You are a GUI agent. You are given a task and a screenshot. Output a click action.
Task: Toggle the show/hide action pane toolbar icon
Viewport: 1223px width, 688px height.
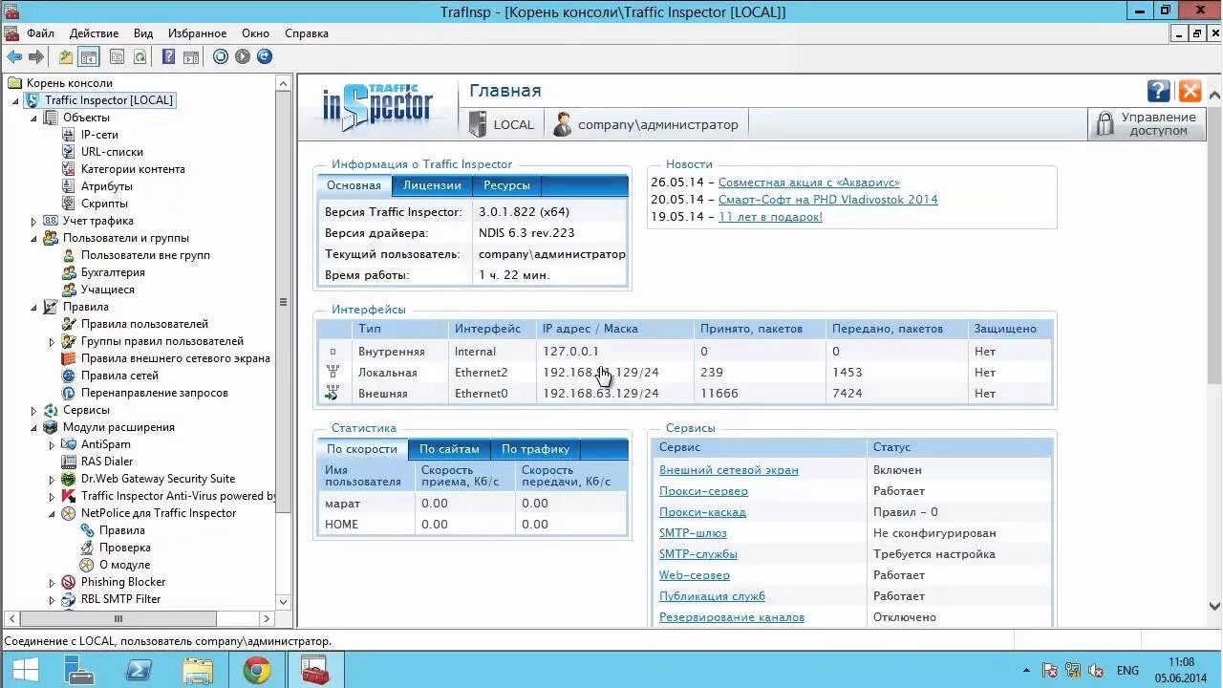coord(190,57)
